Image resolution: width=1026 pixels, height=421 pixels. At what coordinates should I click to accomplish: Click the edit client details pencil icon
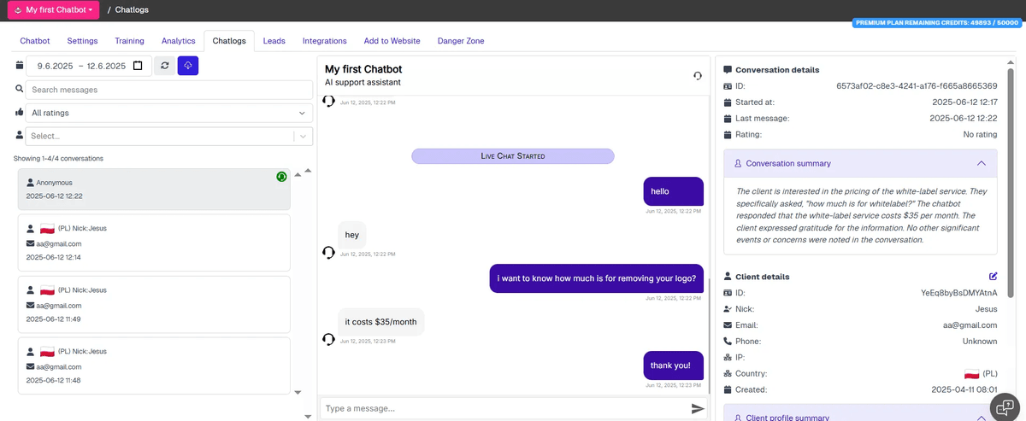pos(993,277)
